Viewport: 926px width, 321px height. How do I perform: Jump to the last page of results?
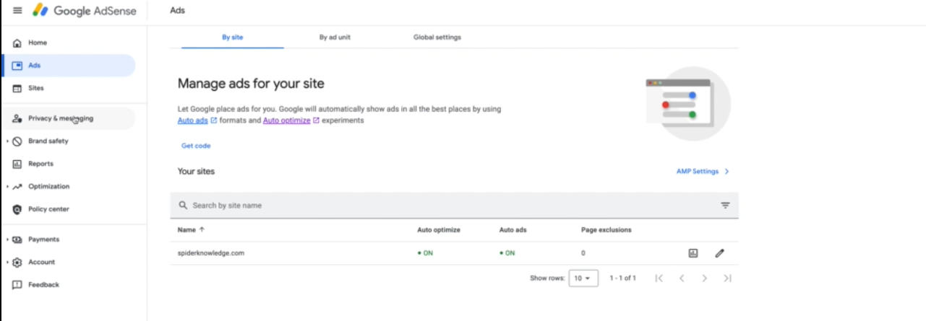click(727, 278)
